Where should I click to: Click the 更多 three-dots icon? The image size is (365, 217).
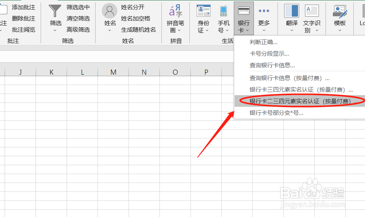pos(264,11)
